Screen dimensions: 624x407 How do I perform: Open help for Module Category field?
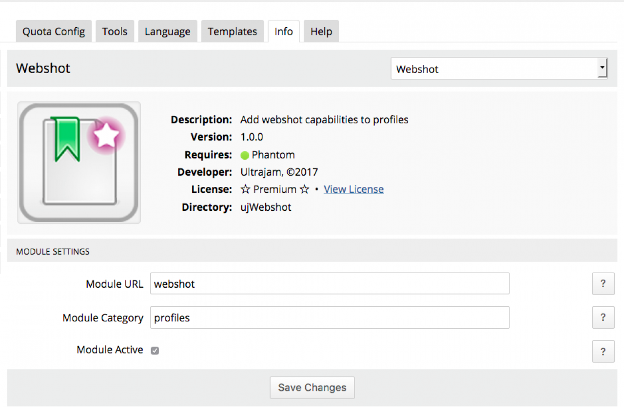pyautogui.click(x=603, y=317)
